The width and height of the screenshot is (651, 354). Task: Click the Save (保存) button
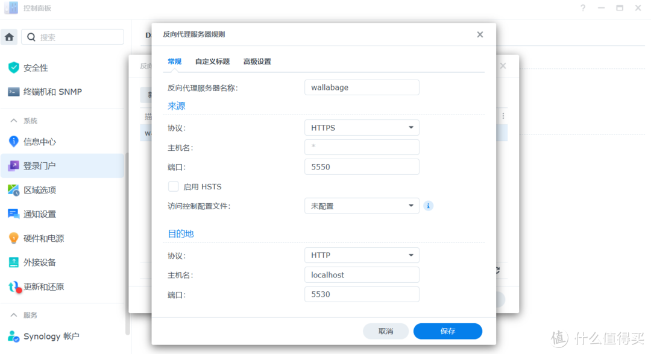(447, 331)
